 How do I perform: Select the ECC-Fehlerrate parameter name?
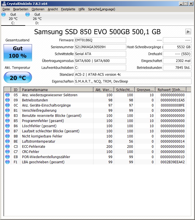coord(34,147)
